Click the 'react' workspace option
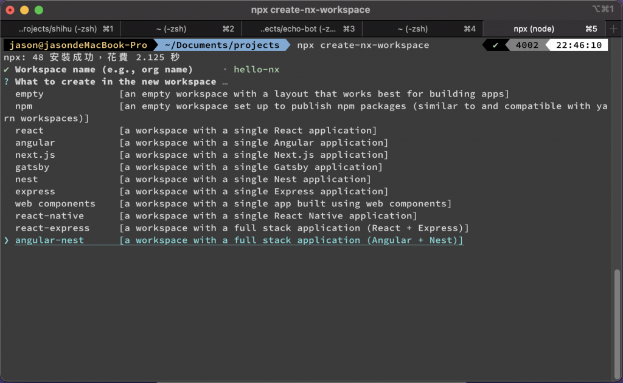Image resolution: width=623 pixels, height=383 pixels. [29, 130]
